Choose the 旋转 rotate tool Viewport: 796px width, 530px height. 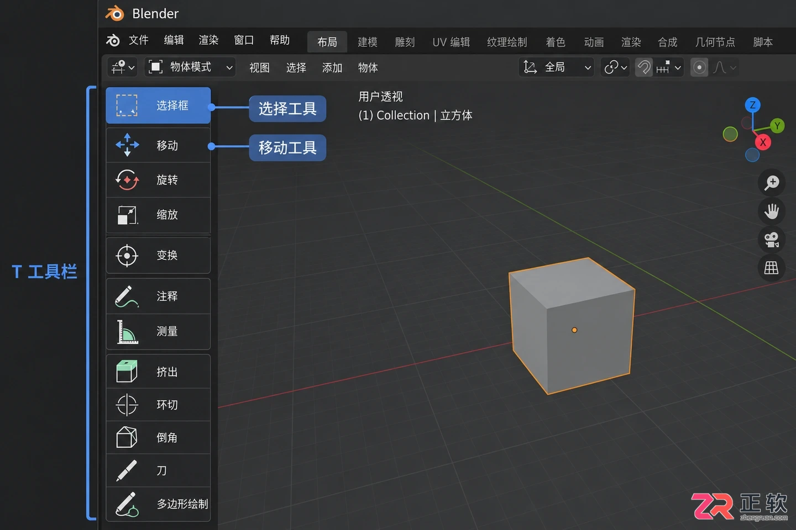(158, 180)
